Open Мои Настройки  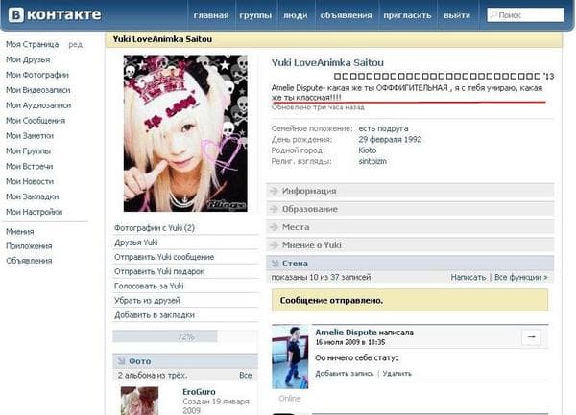(x=34, y=212)
